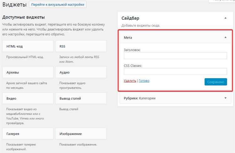The width and height of the screenshot is (235, 153).
Task: Click the 'Доступные виджеты' heading
Action: pos(23,17)
